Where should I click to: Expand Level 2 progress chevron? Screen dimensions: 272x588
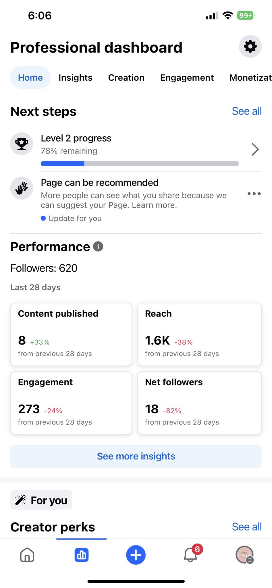[x=255, y=149]
